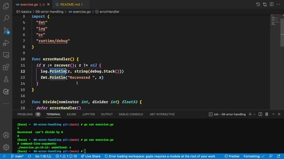Viewport: 284px width, 159px height.
Task: Close the bottom panel
Action: click(x=279, y=114)
